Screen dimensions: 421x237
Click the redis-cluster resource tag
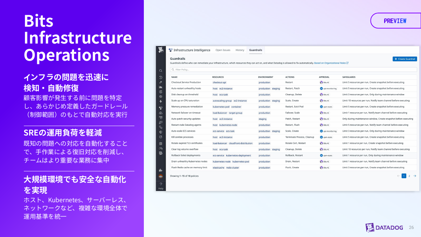click(x=233, y=168)
